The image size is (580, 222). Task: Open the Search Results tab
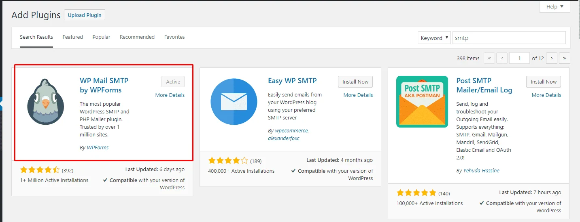pos(36,37)
